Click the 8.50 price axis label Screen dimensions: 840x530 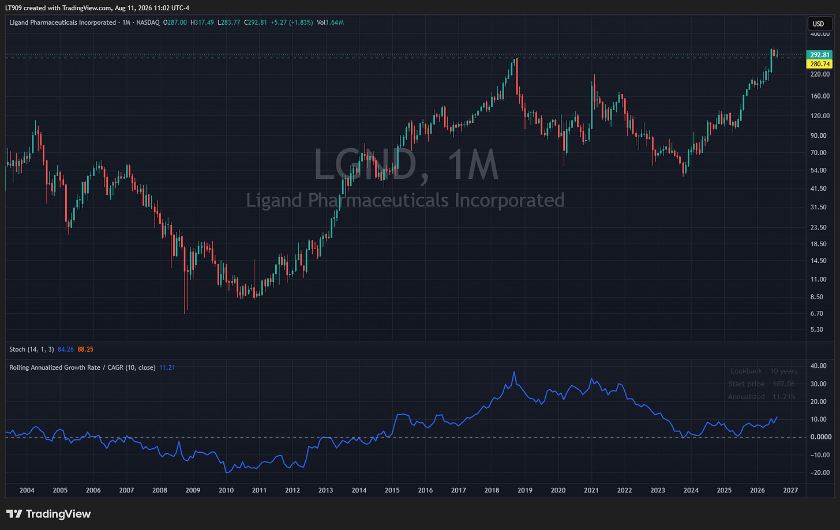[x=817, y=298]
